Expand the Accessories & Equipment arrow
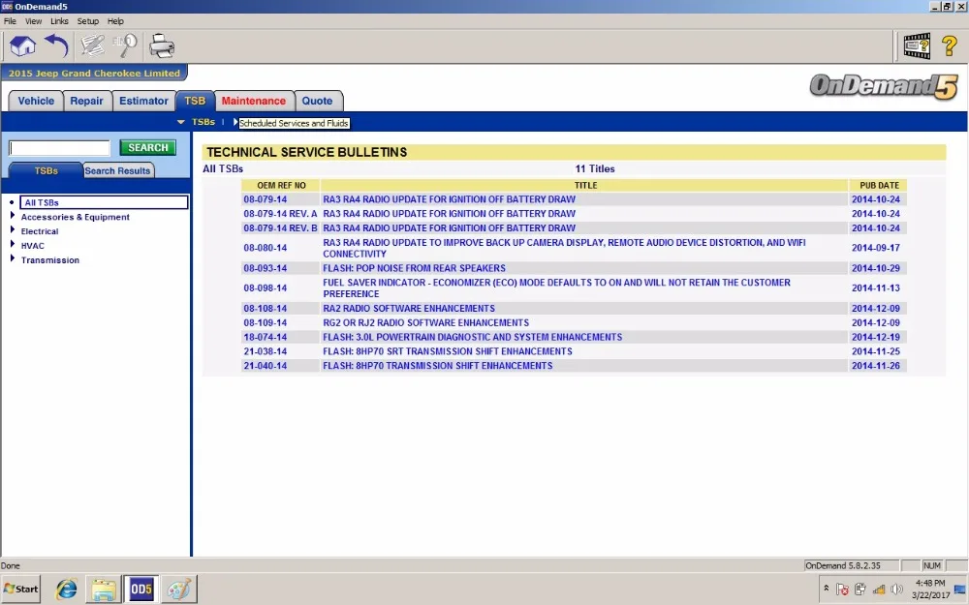Image resolution: width=969 pixels, height=605 pixels. pyautogui.click(x=13, y=216)
